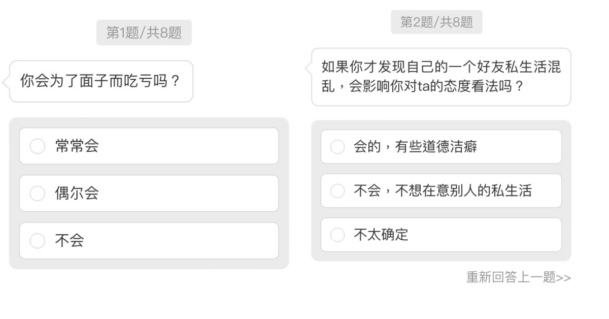The height and width of the screenshot is (319, 609).
Task: Click the 常常会 answer option text
Action: click(x=77, y=146)
